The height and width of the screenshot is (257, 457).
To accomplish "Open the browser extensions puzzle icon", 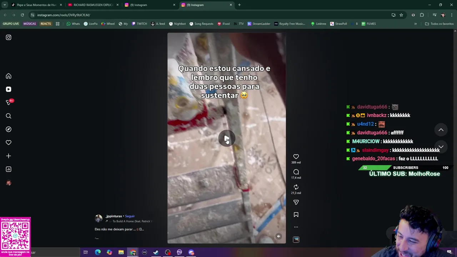I will coord(422,15).
